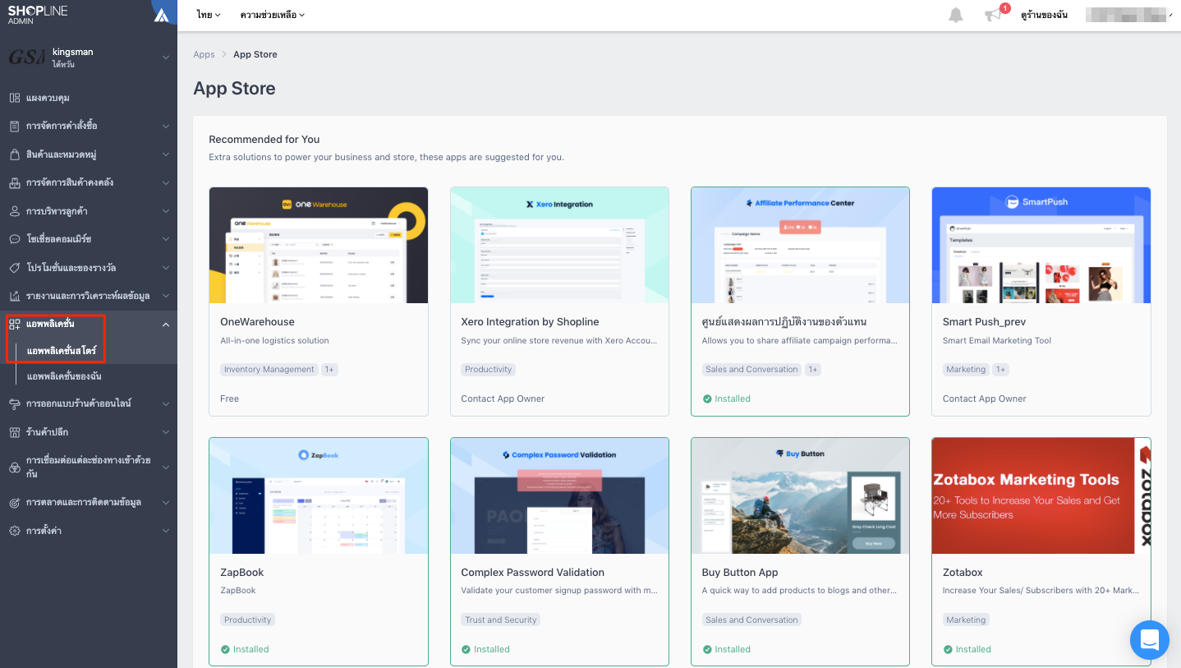
Task: Expand การบริหารลูกค้า menu chevron
Action: (x=166, y=211)
